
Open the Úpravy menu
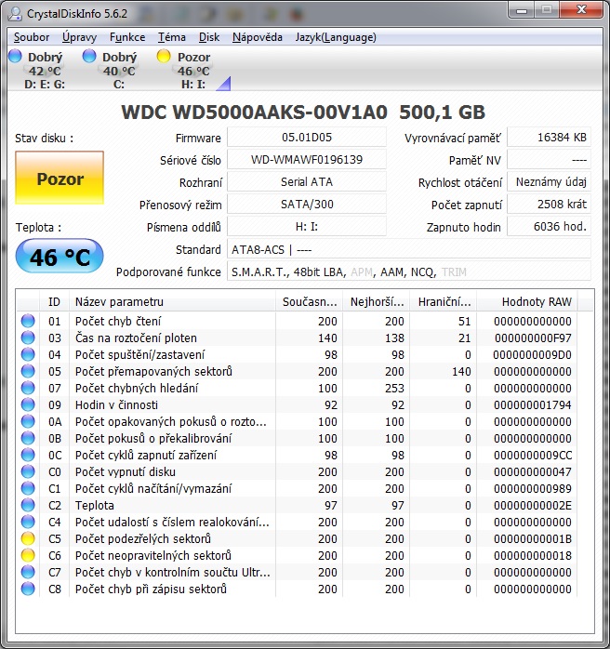79,37
